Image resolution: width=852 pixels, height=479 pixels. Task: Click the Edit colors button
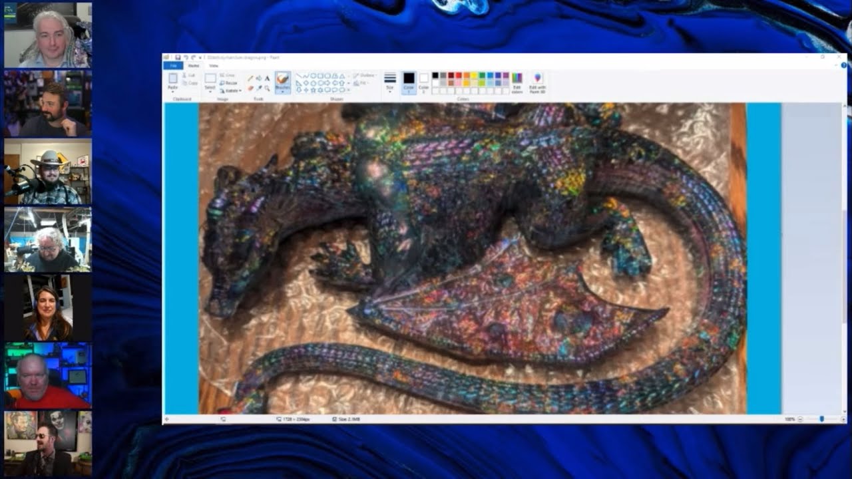point(517,82)
